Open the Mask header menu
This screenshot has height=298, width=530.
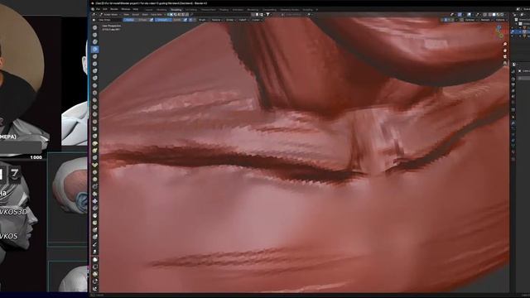pyautogui.click(x=145, y=15)
